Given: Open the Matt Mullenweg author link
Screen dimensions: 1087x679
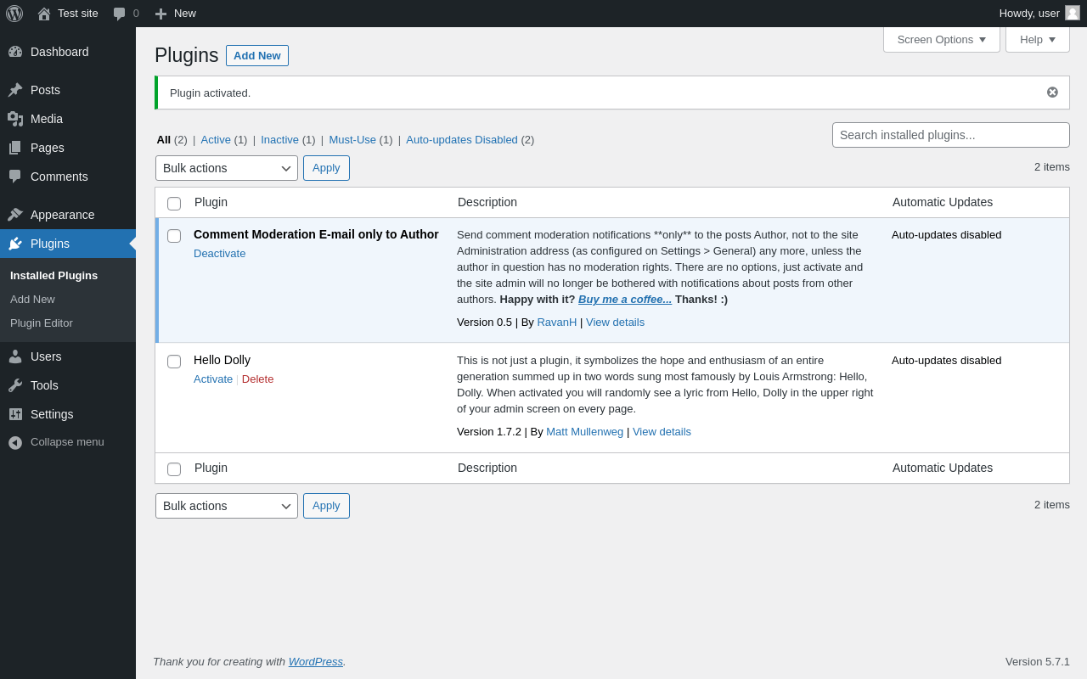Looking at the screenshot, I should pyautogui.click(x=584, y=432).
